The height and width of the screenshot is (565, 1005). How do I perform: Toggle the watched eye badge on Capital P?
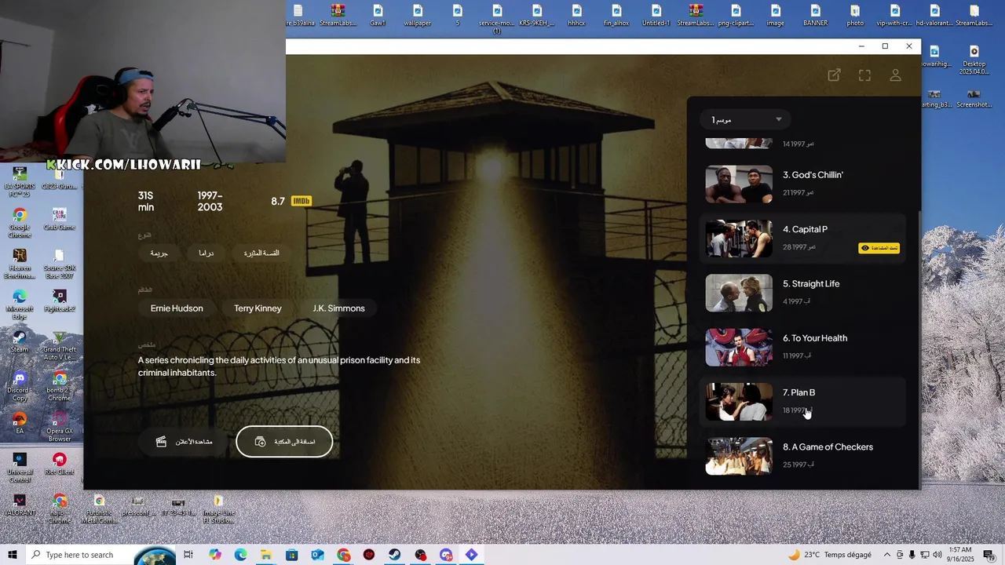coord(879,248)
